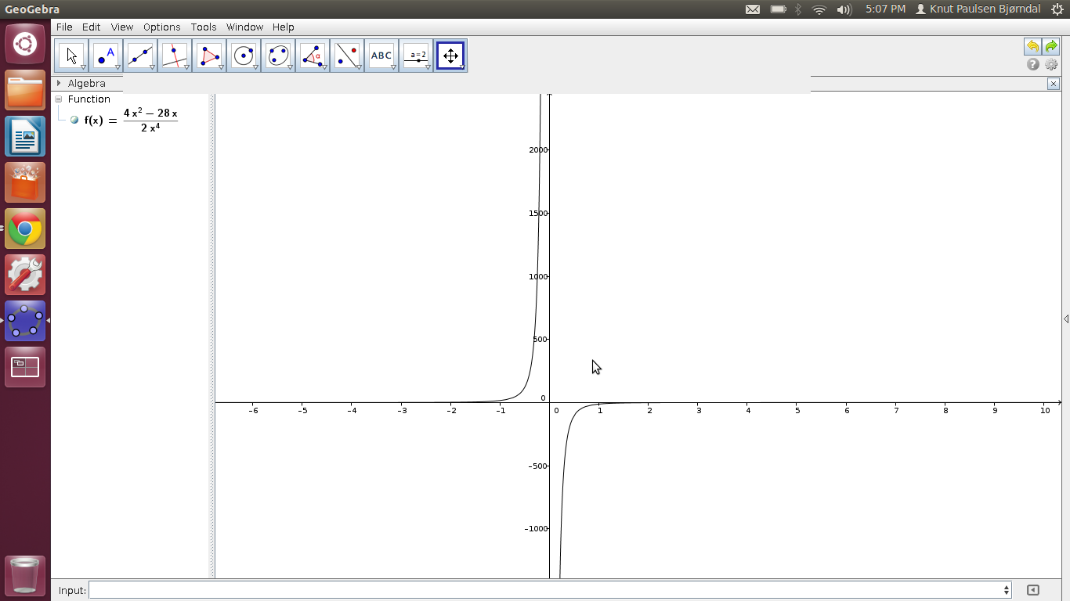Viewport: 1070px width, 601px height.
Task: Launch Google Chrome from the dock
Action: coord(25,229)
